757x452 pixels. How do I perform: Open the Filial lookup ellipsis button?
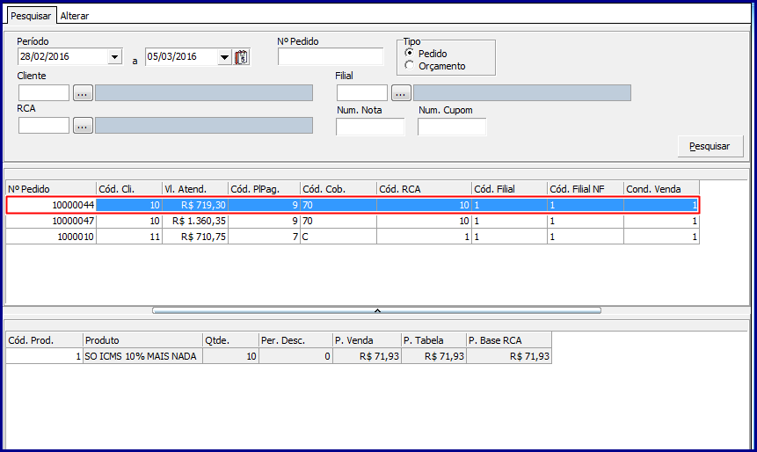click(x=401, y=92)
